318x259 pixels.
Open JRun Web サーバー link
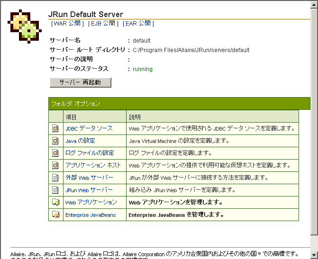click(x=89, y=190)
